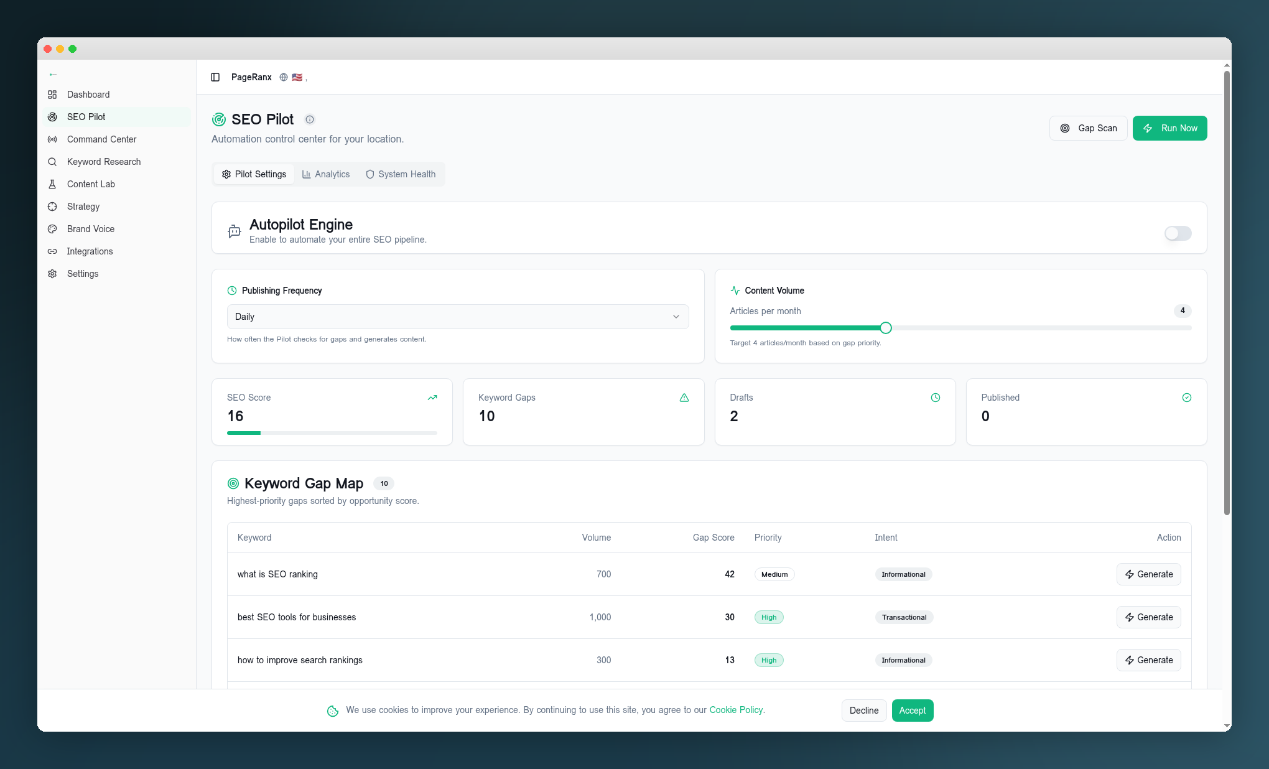This screenshot has width=1269, height=769.
Task: Open the Strategy section in the sidebar
Action: click(83, 207)
